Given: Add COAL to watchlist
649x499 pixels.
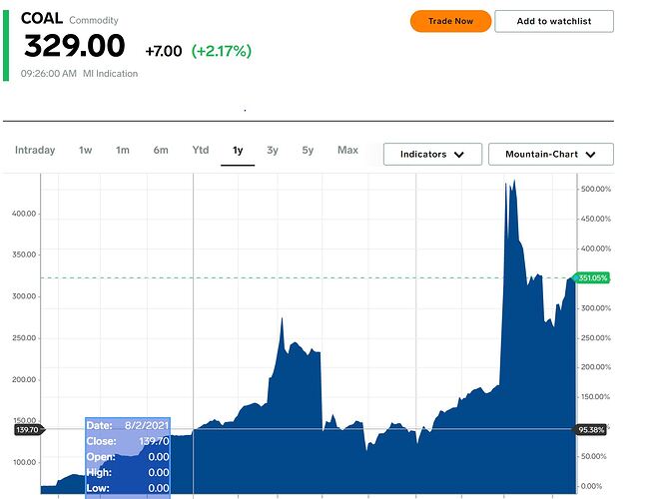Looking at the screenshot, I should 554,21.
